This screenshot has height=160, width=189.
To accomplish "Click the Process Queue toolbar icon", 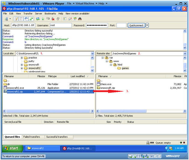I will pyautogui.click(x=43, y=19).
